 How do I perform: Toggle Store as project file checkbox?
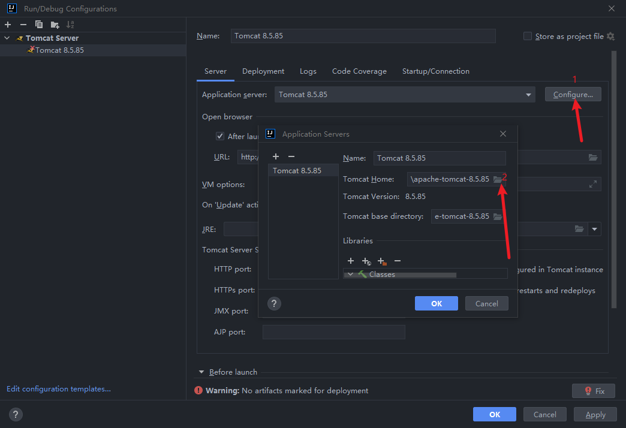pos(528,36)
